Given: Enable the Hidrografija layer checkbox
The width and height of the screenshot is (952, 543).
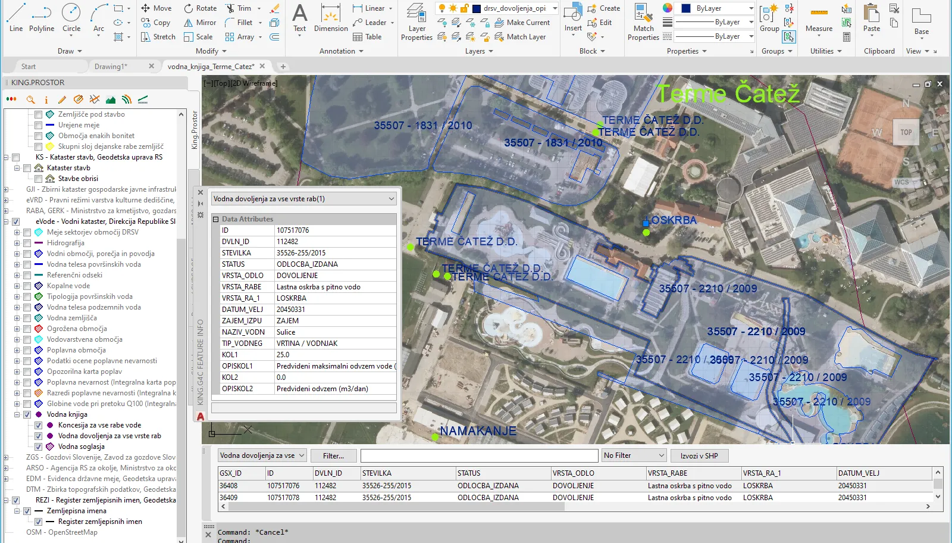Looking at the screenshot, I should click(27, 243).
